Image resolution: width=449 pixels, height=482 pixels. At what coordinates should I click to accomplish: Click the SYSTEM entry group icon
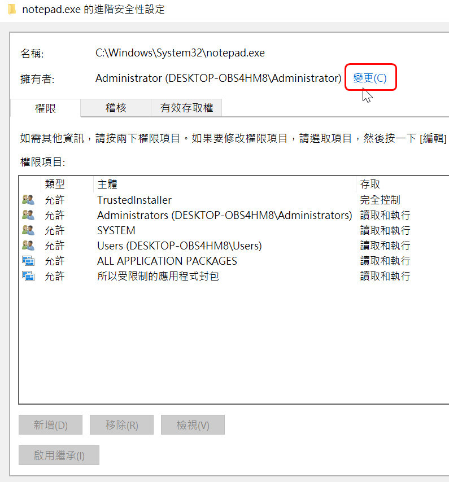[x=28, y=230]
